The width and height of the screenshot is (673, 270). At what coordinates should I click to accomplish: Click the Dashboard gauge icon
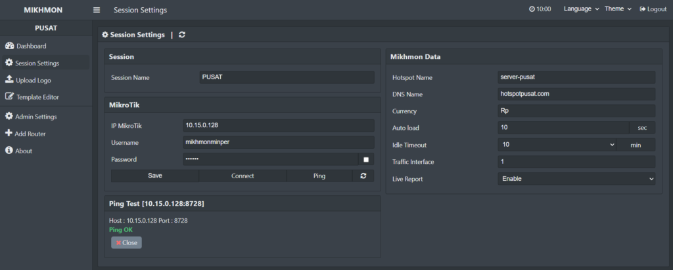point(9,46)
